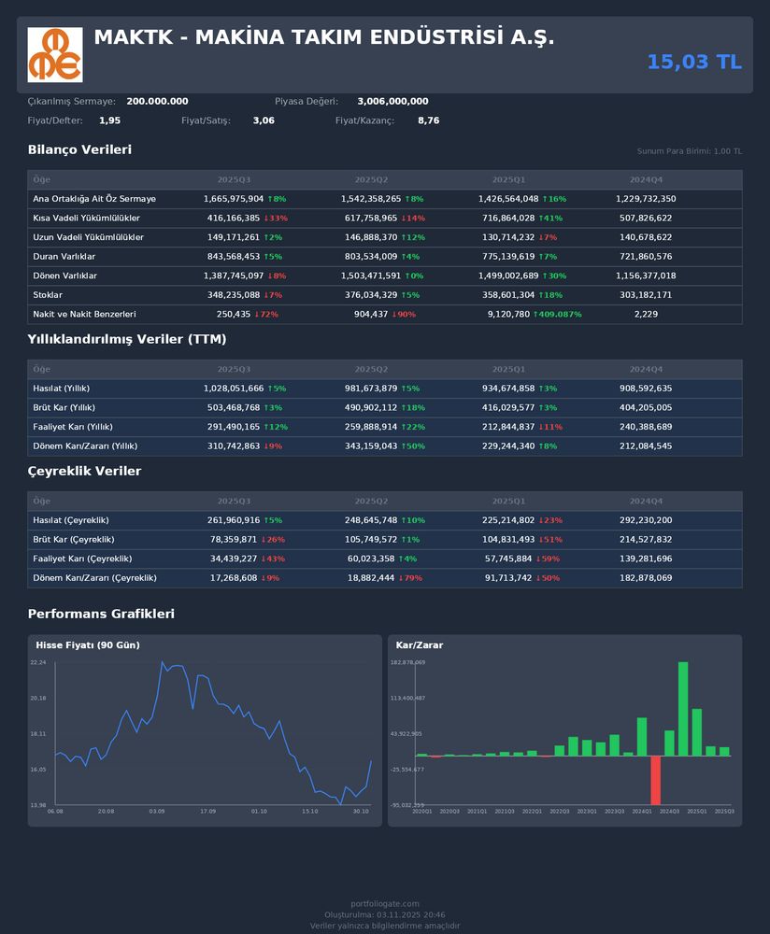This screenshot has width=770, height=934.
Task: Click the red negative bar in Kar/Zarar chart
Action: (656, 780)
